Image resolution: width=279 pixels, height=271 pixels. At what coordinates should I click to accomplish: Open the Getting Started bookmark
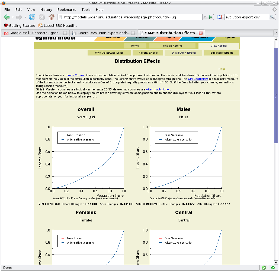(20, 25)
